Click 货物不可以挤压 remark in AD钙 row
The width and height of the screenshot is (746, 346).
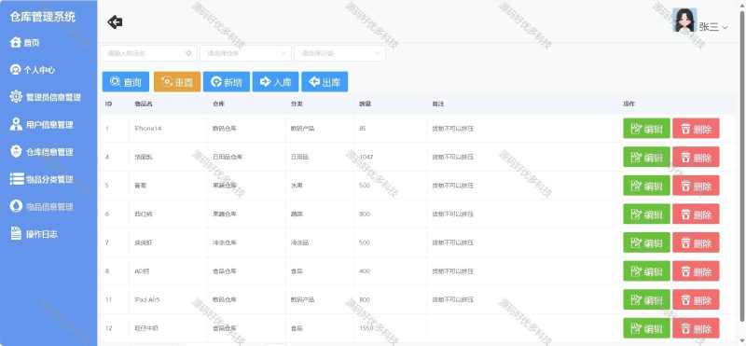[452, 271]
